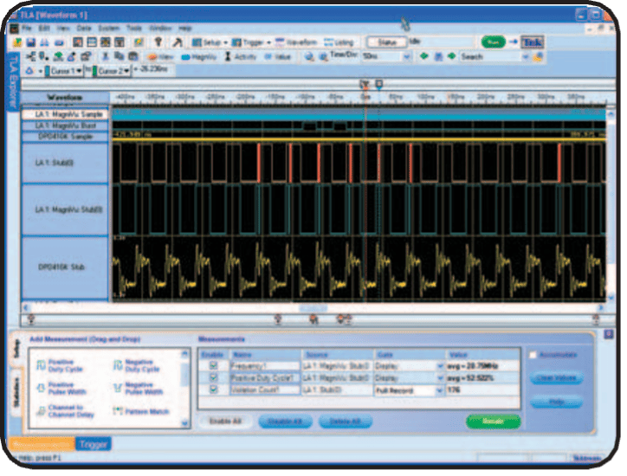Enable the Accumulate checkbox
The image size is (627, 476).
(x=533, y=355)
